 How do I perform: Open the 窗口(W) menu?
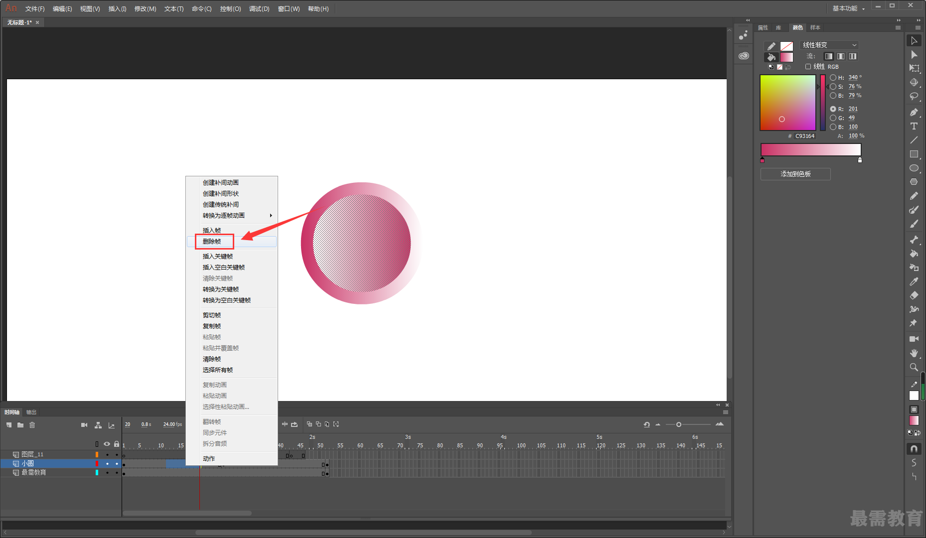tap(289, 9)
